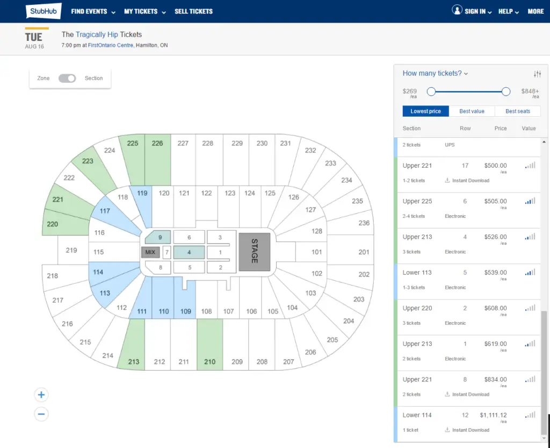Viewport: 550px width, 448px height.
Task: Toggle the Zone/Section map switch
Action: click(67, 79)
